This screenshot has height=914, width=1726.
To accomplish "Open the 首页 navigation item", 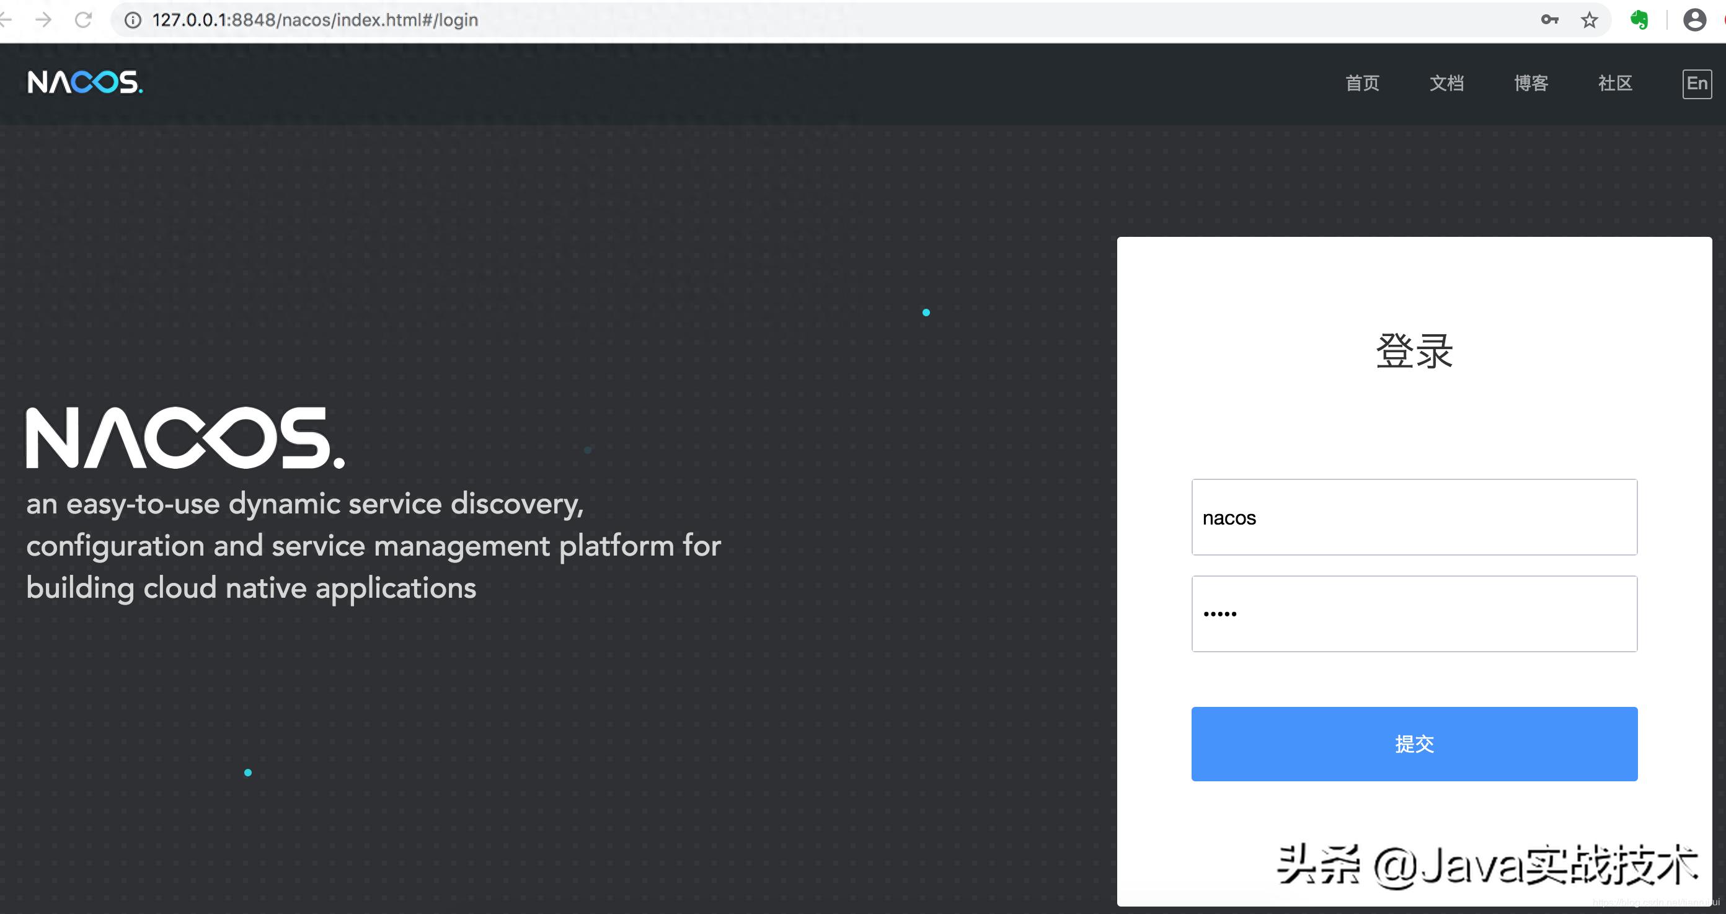I will pos(1362,83).
